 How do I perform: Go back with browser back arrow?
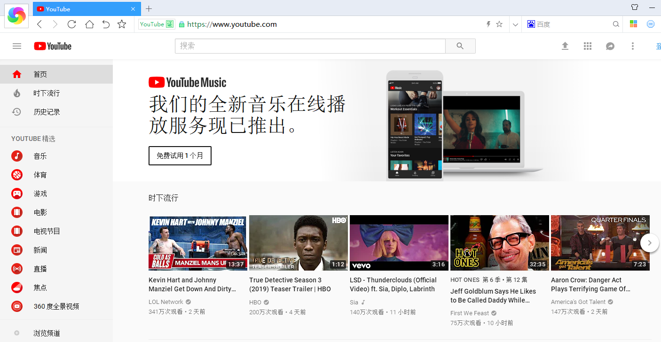[39, 24]
